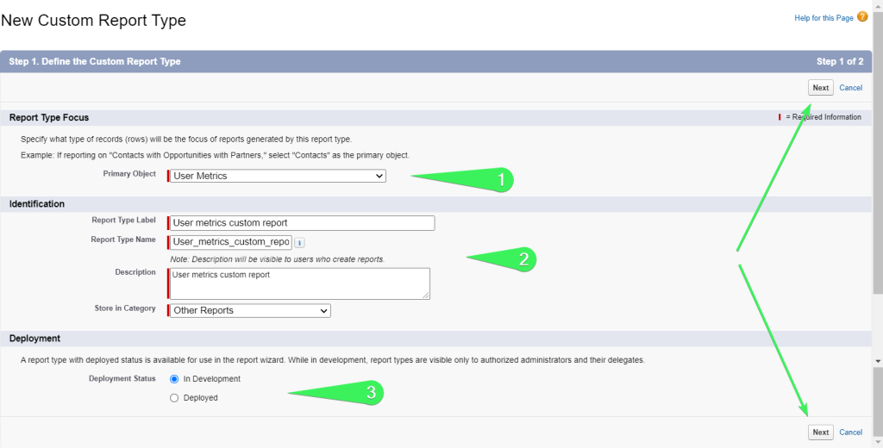Click the New Custom Report Type heading
The width and height of the screenshot is (883, 448).
(x=93, y=21)
